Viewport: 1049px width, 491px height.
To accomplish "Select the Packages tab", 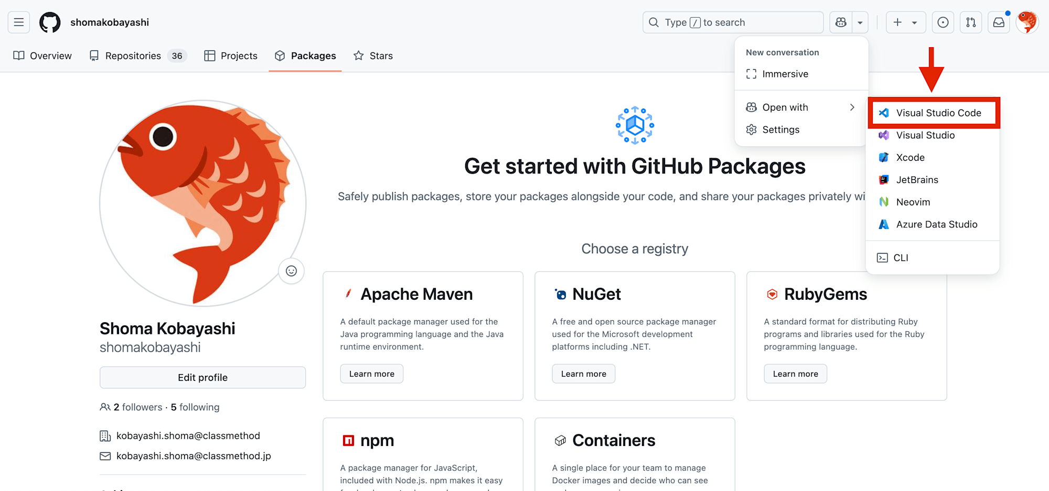I will [305, 56].
